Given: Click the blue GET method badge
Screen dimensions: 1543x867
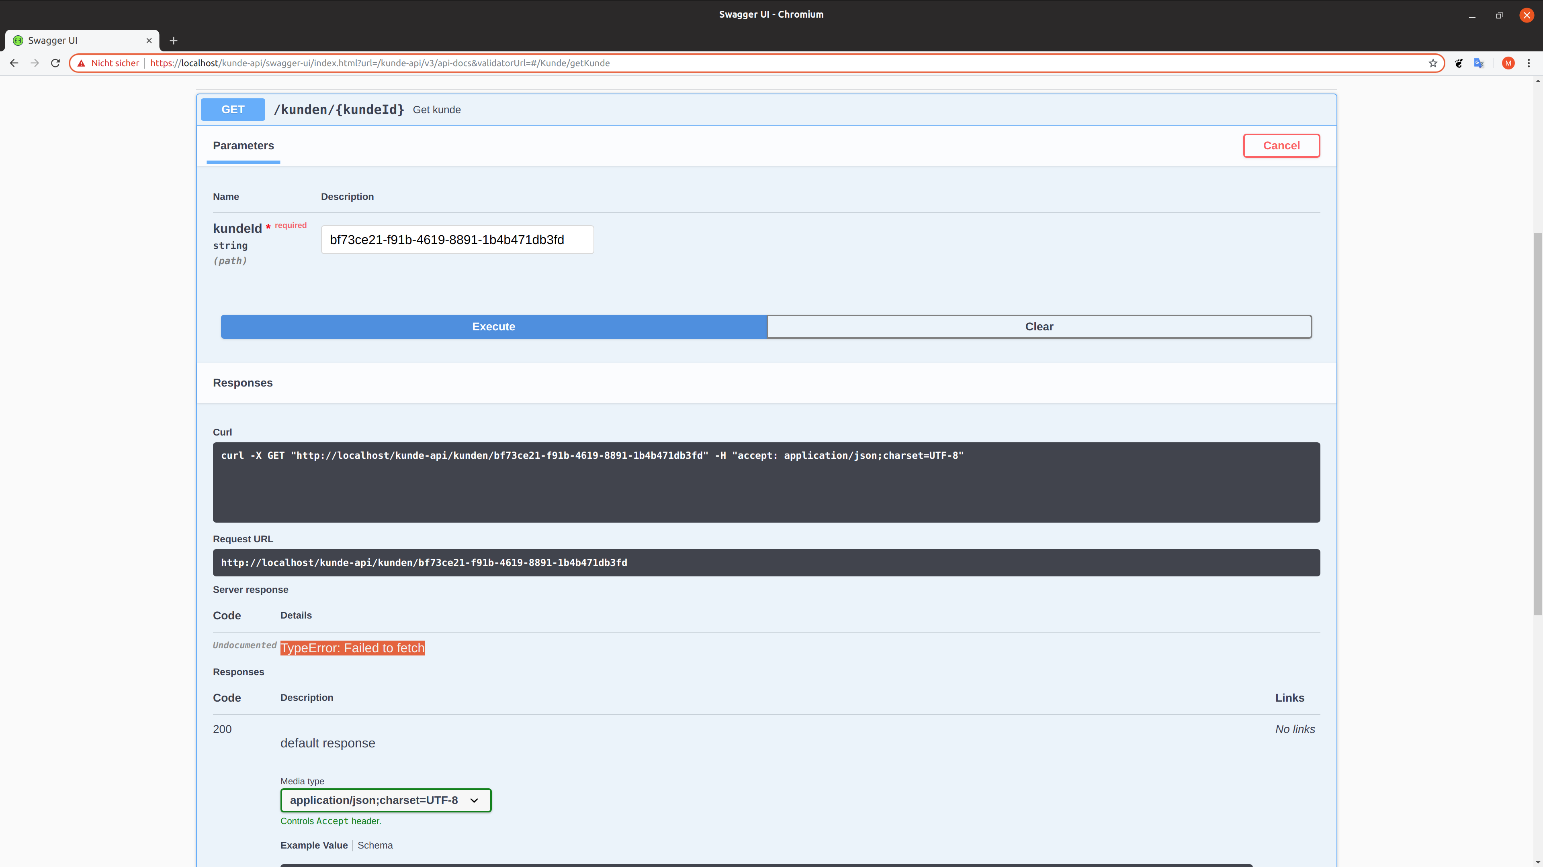Looking at the screenshot, I should tap(233, 110).
